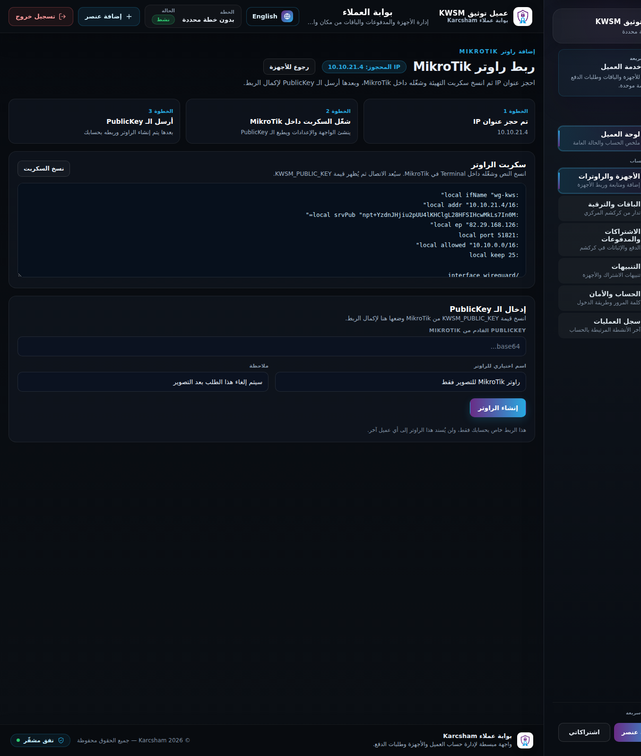Click the ملاحظة note input field
The image size is (641, 756).
pos(143,382)
